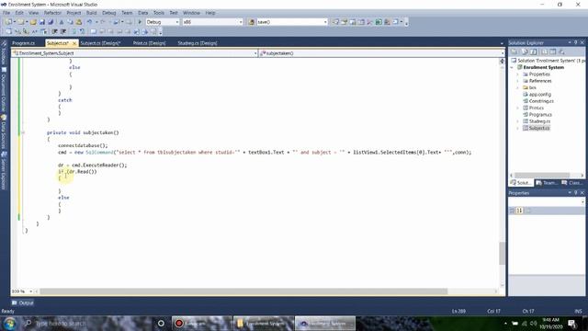588x331 pixels.
Task: Toggle auto-hide pin on Properties panel
Action: pos(576,192)
